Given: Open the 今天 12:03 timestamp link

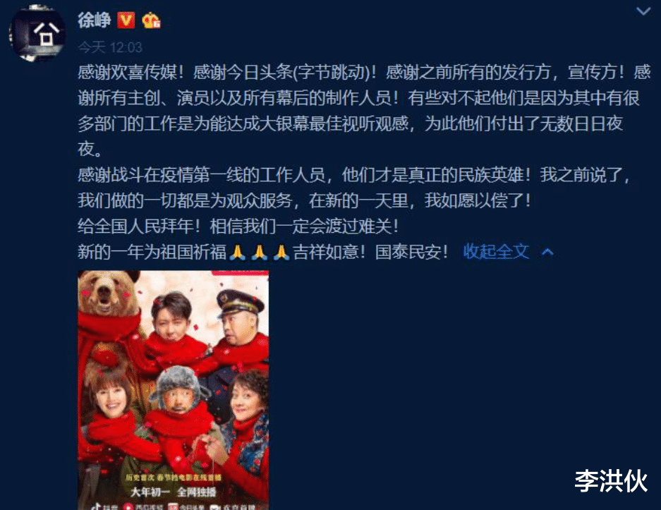Looking at the screenshot, I should (x=110, y=47).
